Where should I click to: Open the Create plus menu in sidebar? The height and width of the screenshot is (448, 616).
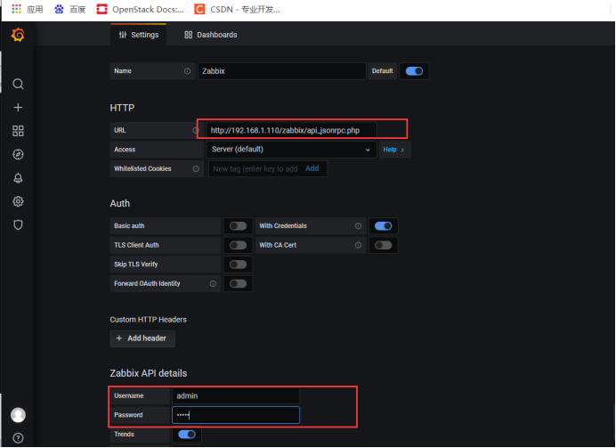(x=18, y=107)
